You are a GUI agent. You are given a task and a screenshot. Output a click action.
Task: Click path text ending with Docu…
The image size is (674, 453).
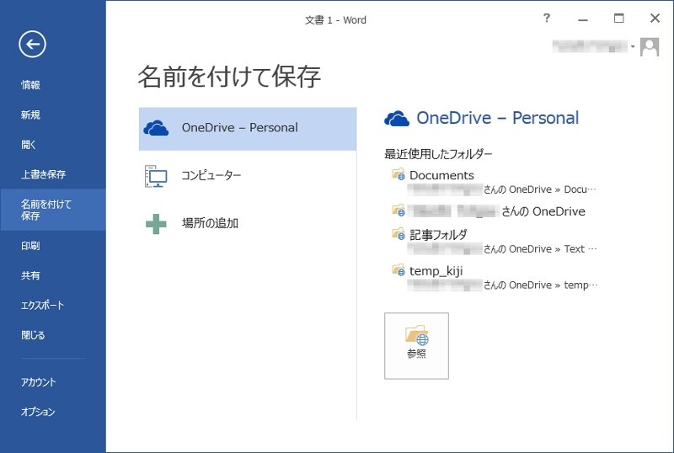pyautogui.click(x=502, y=189)
